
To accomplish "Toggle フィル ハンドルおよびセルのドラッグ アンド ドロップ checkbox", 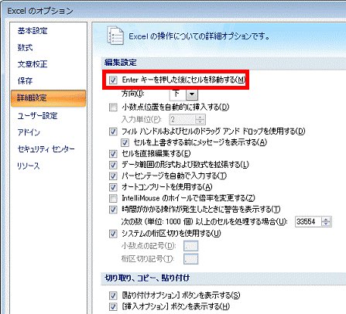I will 113,131.
